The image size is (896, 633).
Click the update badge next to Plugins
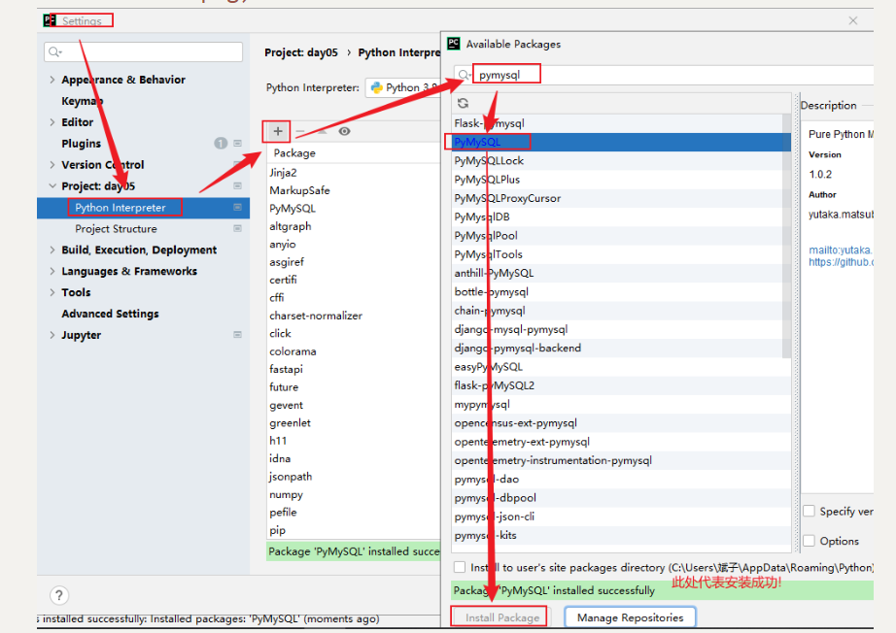221,144
